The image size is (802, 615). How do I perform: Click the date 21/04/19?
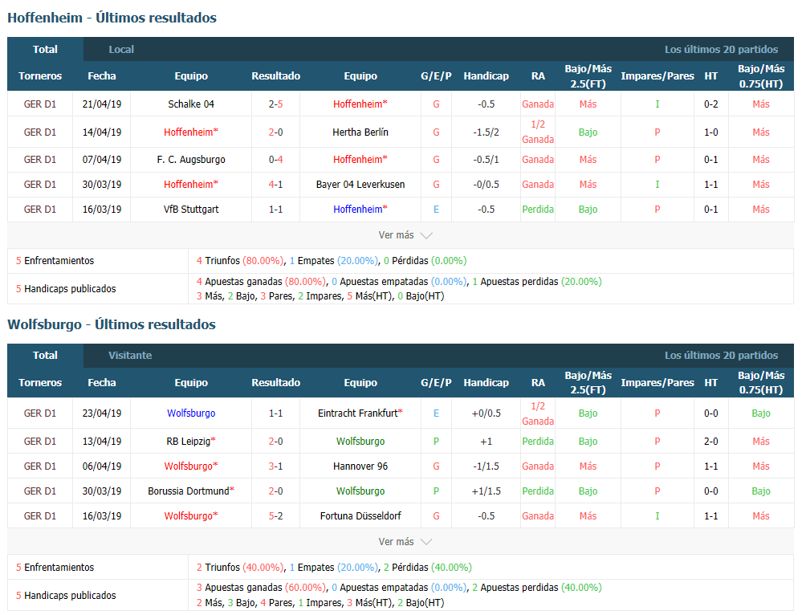pyautogui.click(x=102, y=104)
